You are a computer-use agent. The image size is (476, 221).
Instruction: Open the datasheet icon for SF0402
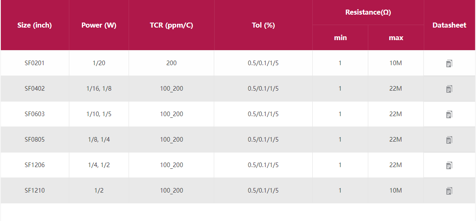pyautogui.click(x=449, y=89)
